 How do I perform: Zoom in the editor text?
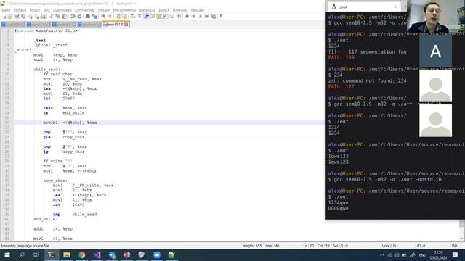pyautogui.click(x=102, y=16)
